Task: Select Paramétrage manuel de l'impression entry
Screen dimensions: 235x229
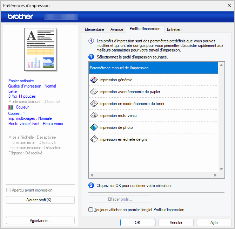Action: [x=154, y=68]
